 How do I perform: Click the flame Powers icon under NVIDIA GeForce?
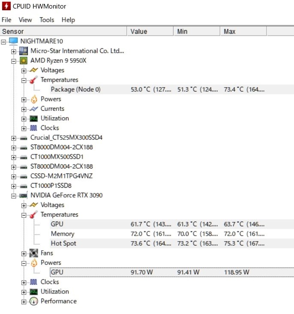tap(34, 263)
